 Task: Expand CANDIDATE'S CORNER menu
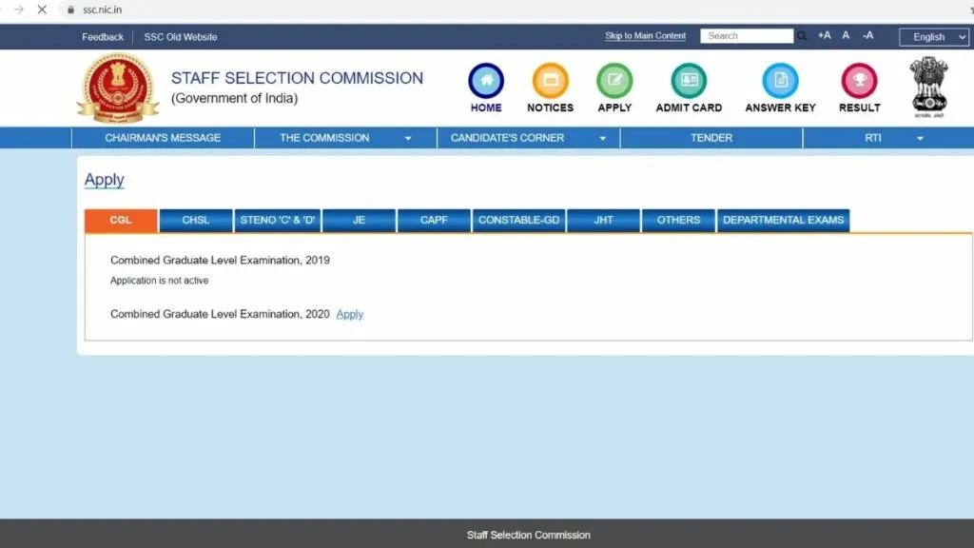[528, 138]
